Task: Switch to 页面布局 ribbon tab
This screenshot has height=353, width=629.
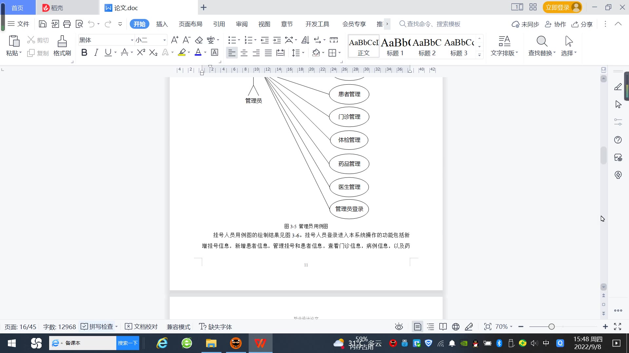Action: (190, 24)
